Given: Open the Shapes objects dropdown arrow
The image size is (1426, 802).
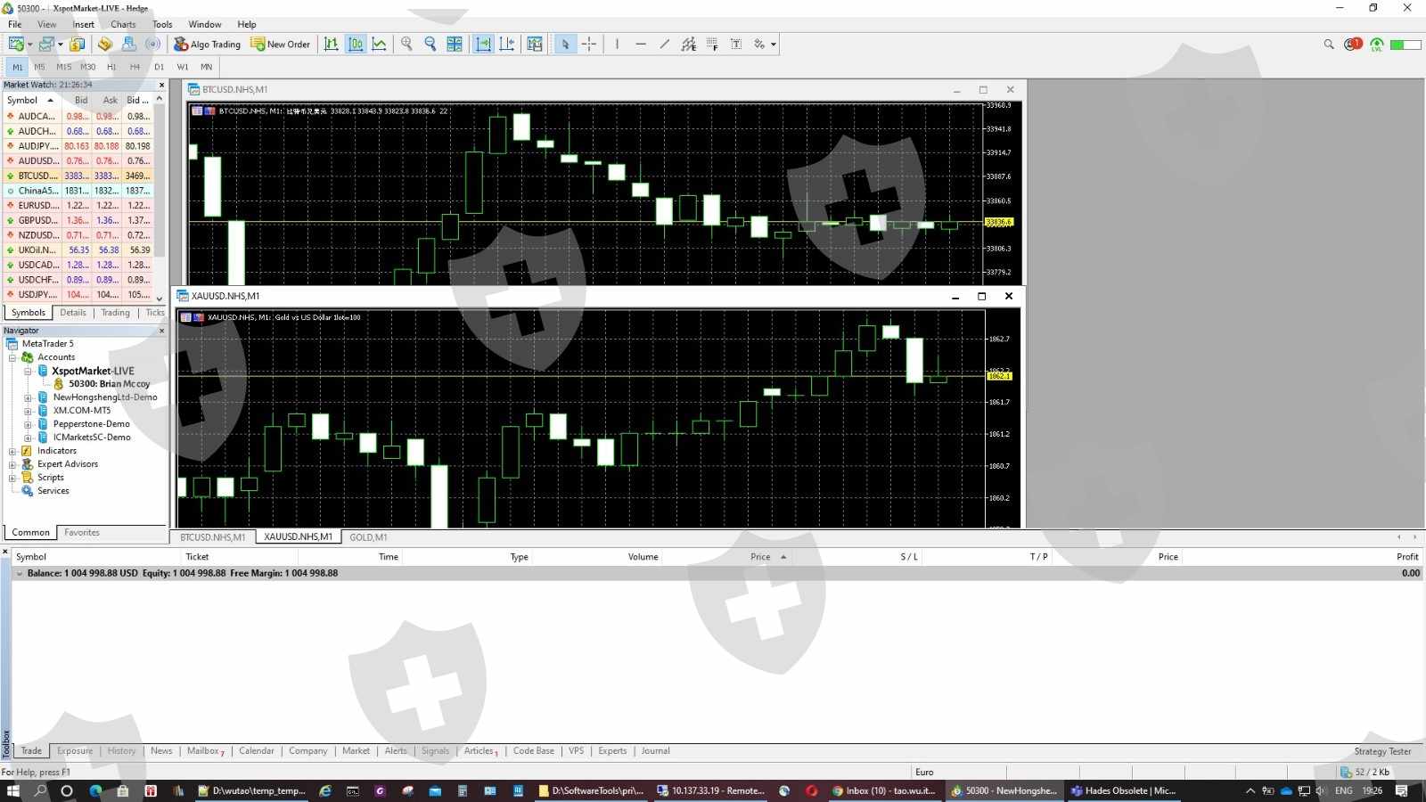Looking at the screenshot, I should (774, 45).
